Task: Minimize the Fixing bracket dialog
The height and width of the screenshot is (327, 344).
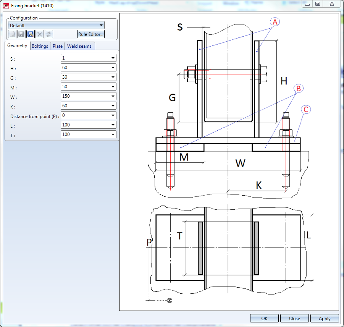Action: point(307,4)
